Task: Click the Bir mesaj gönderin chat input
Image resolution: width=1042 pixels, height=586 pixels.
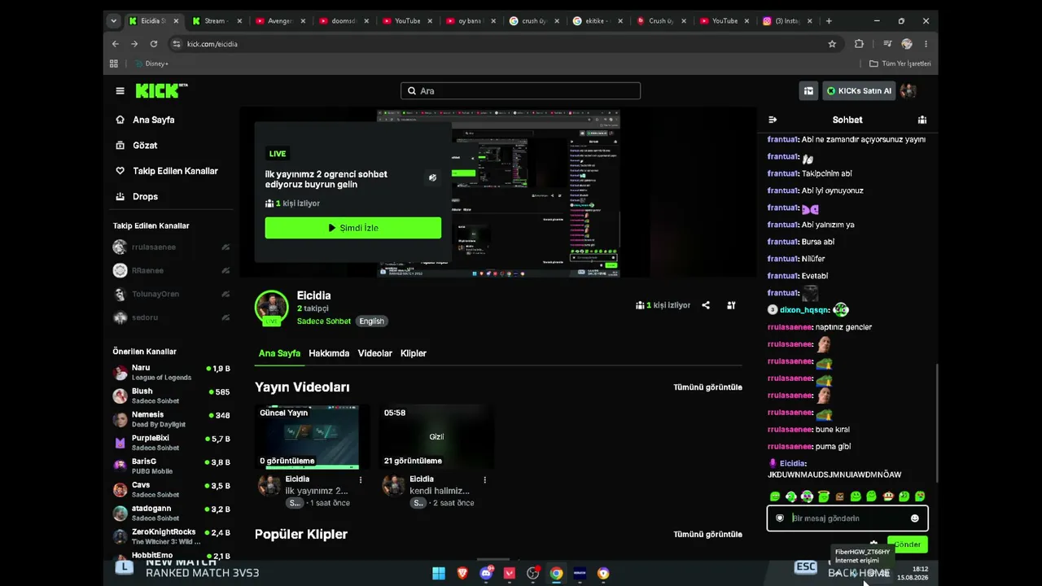Action: [x=847, y=518]
